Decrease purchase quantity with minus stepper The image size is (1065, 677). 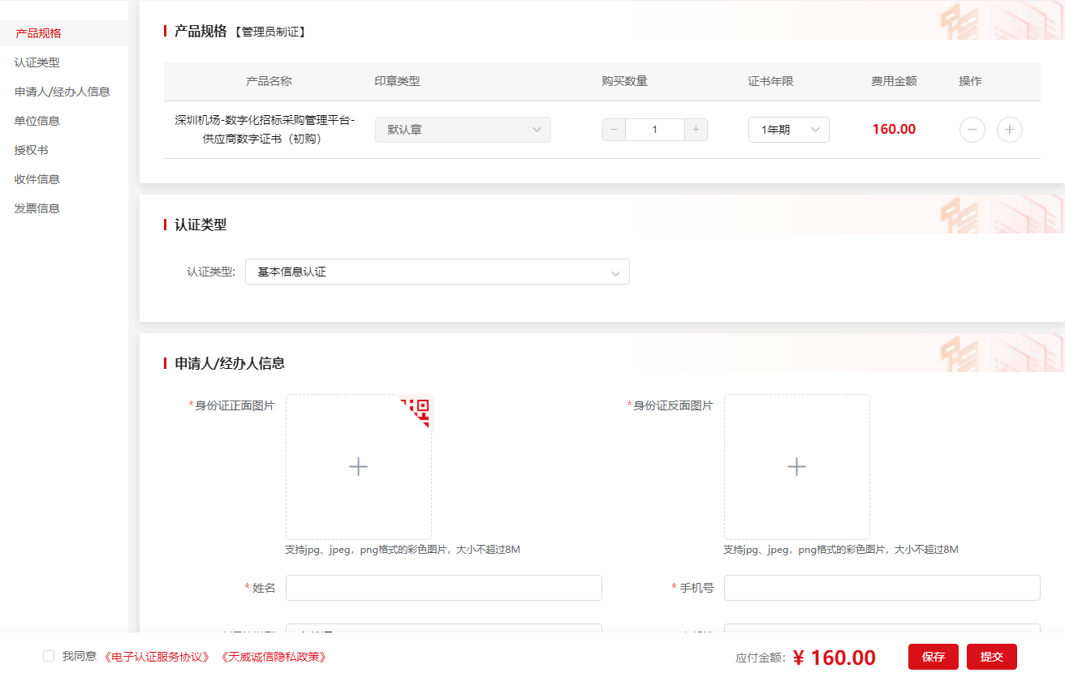pos(614,130)
